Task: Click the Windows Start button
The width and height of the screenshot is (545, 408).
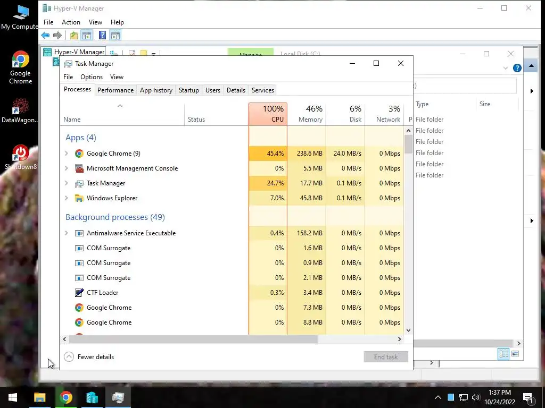Action: pos(13,397)
